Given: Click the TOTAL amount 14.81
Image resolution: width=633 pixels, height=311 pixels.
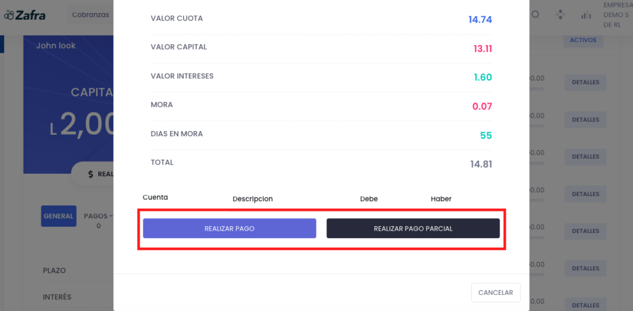Looking at the screenshot, I should coord(481,164).
